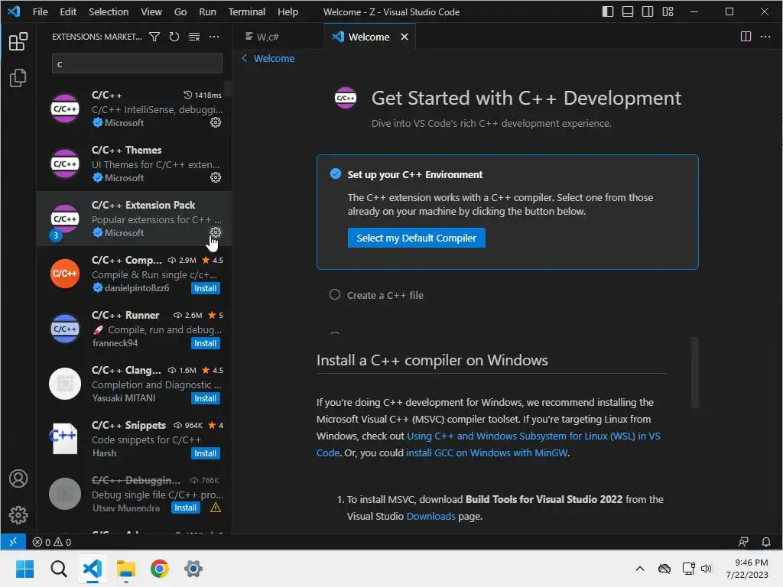The height and width of the screenshot is (587, 783).
Task: Show hidden system tray icons
Action: pos(640,569)
